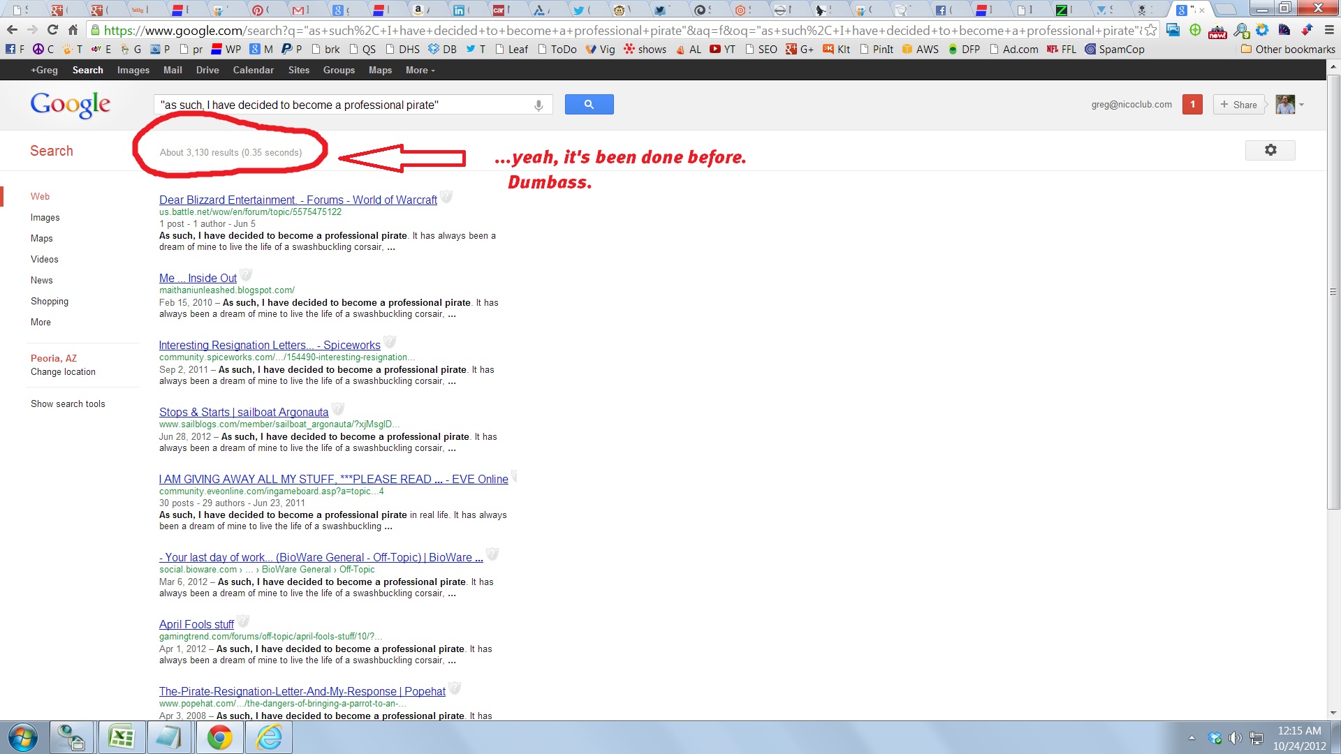Open a new browser tab
The height and width of the screenshot is (754, 1341).
(x=1225, y=10)
